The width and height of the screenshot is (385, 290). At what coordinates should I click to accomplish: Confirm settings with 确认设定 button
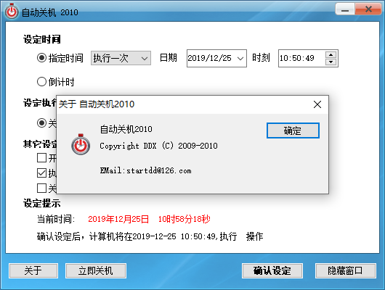[272, 270]
